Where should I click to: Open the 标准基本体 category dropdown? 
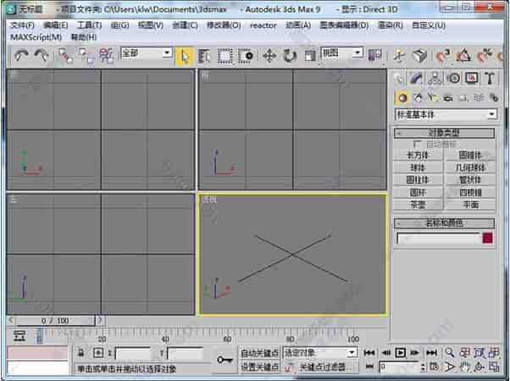446,114
